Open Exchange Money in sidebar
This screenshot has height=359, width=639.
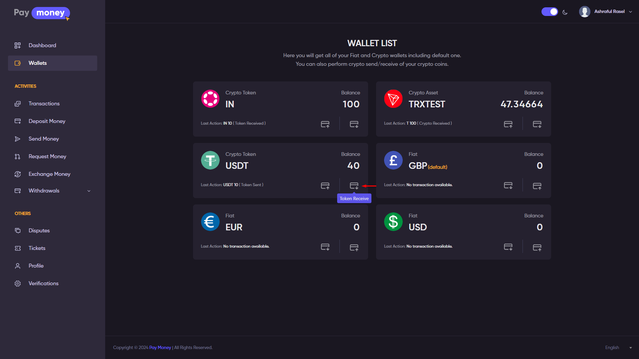[x=49, y=174]
